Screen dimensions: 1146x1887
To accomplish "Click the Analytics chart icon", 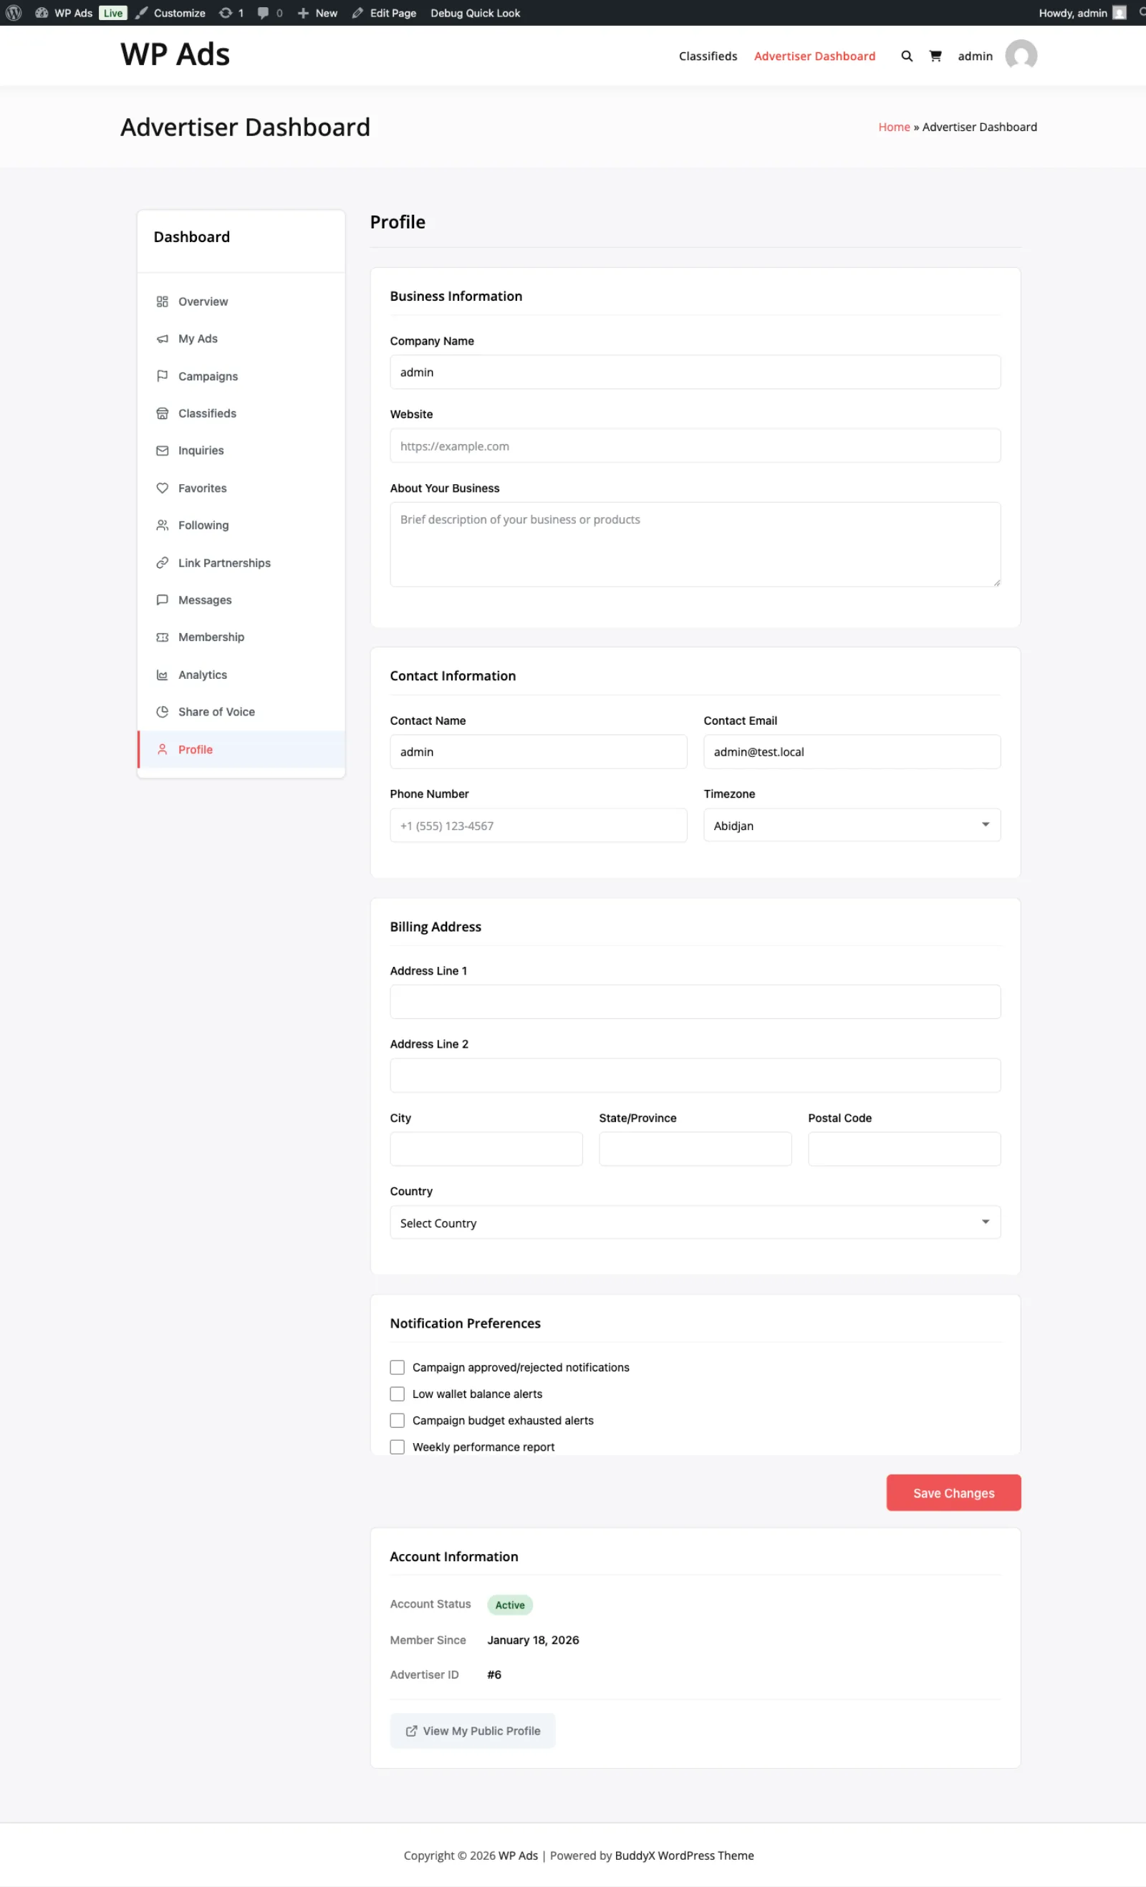I will (x=163, y=675).
